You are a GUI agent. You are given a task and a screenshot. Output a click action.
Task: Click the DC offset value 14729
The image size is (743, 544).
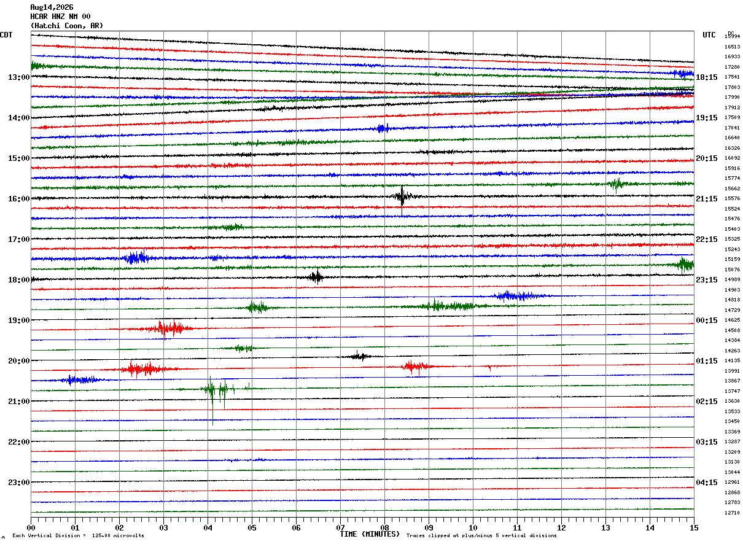(x=732, y=310)
